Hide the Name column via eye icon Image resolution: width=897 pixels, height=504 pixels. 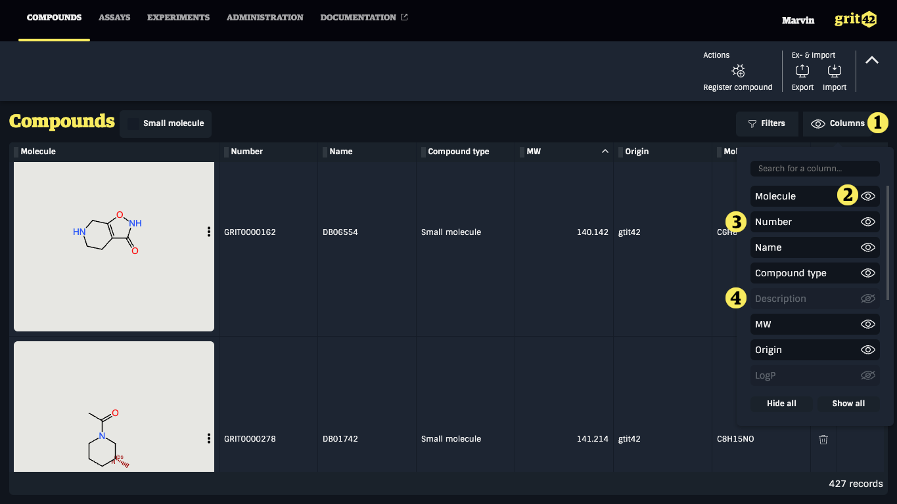[x=868, y=247]
